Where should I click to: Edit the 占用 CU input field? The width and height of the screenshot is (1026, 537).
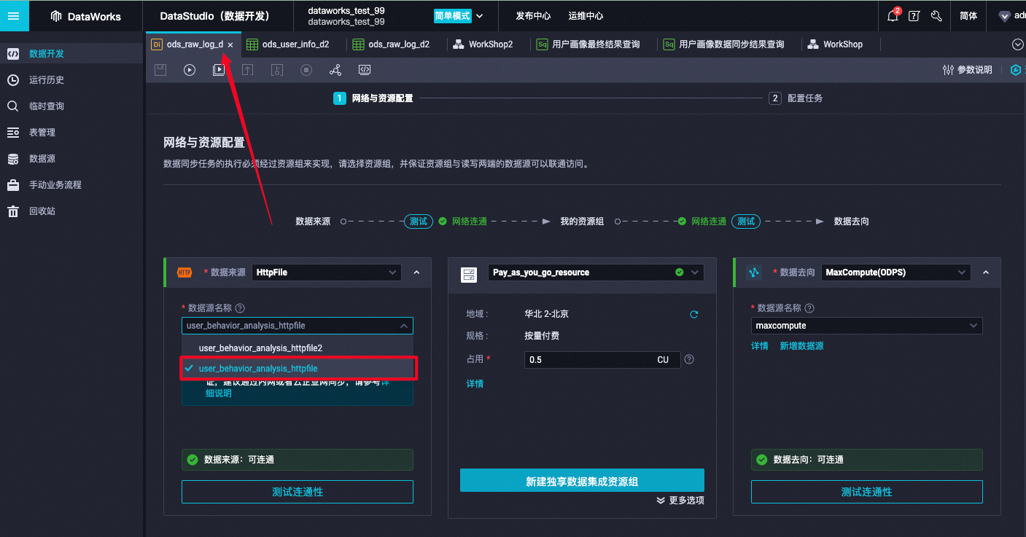tap(602, 360)
